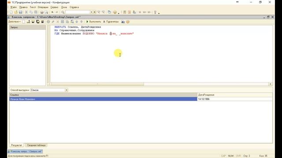282x158 pixels.
Task: Click the ПОДОБНО keyword in query text
Action: 89,33
